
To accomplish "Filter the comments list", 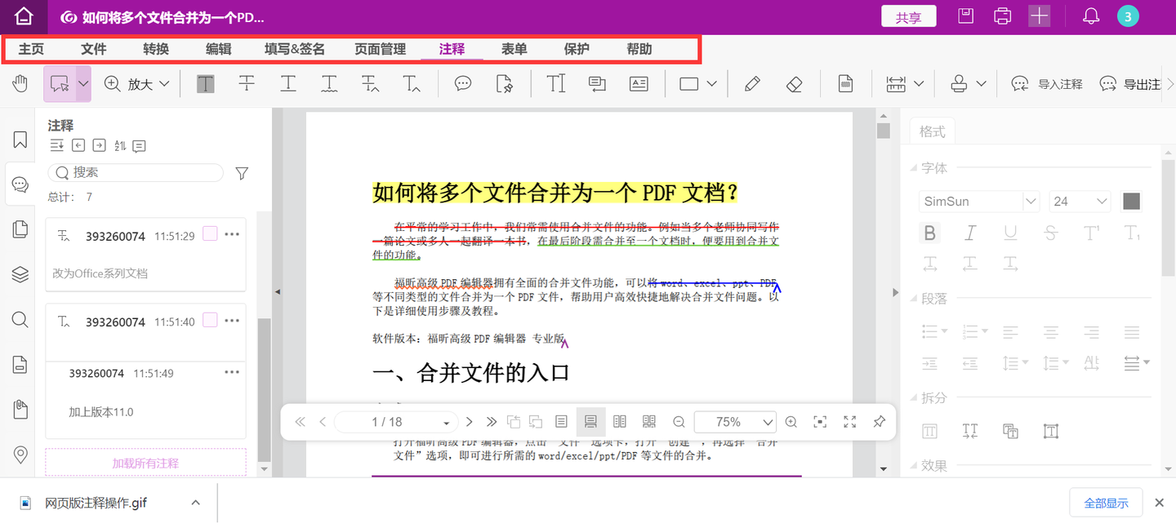I will pos(242,173).
